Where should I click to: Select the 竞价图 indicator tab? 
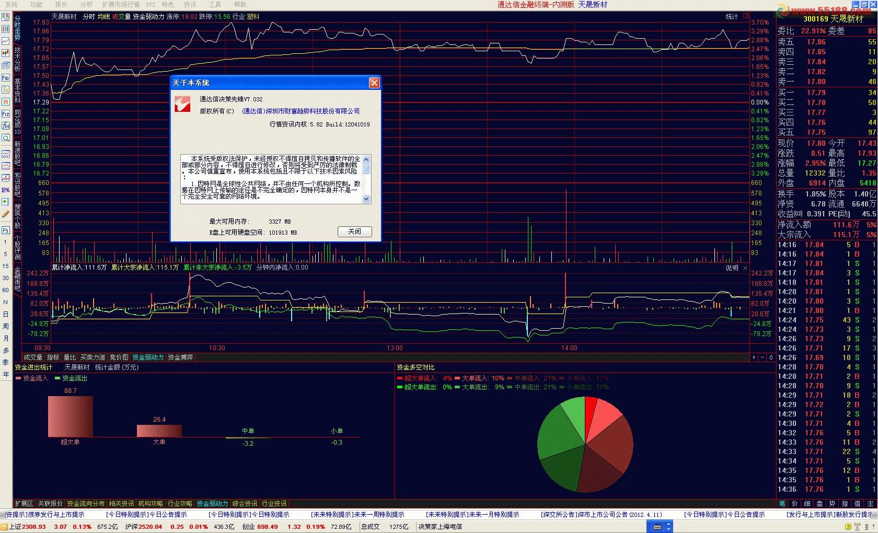[119, 357]
